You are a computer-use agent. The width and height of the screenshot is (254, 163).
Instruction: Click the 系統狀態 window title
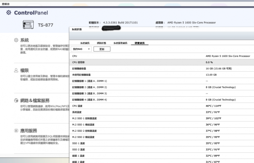(77, 29)
